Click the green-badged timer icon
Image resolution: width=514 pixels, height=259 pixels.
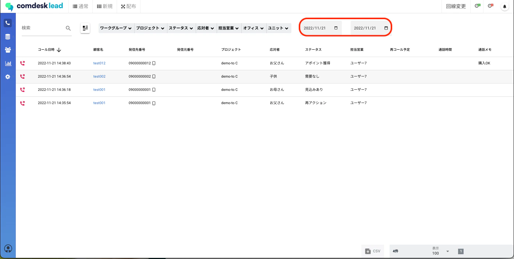coord(478,6)
